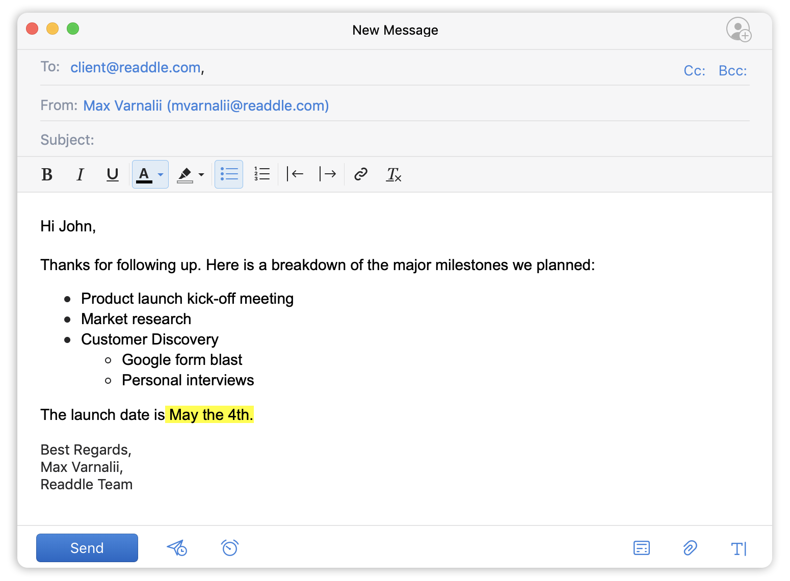Open send later via paper plane icon

[x=177, y=548]
